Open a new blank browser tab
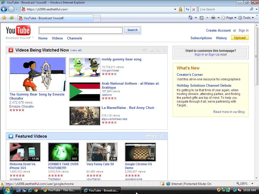This screenshot has height=194, width=259. coord(97,18)
